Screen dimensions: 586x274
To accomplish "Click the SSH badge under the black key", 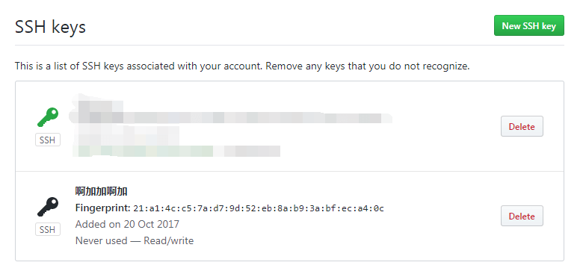I will [48, 230].
